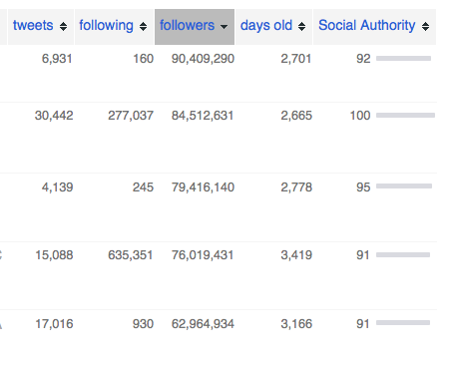
Task: Click the Social Authority bar scoring 92
Action: pos(403,59)
